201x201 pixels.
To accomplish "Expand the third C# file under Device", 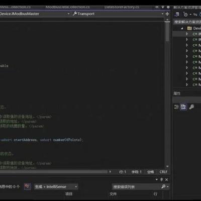I will (x=187, y=45).
